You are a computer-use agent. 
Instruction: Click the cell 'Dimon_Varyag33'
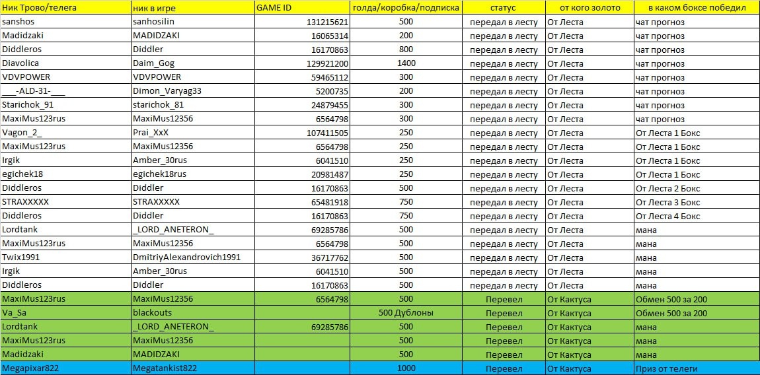click(x=193, y=91)
